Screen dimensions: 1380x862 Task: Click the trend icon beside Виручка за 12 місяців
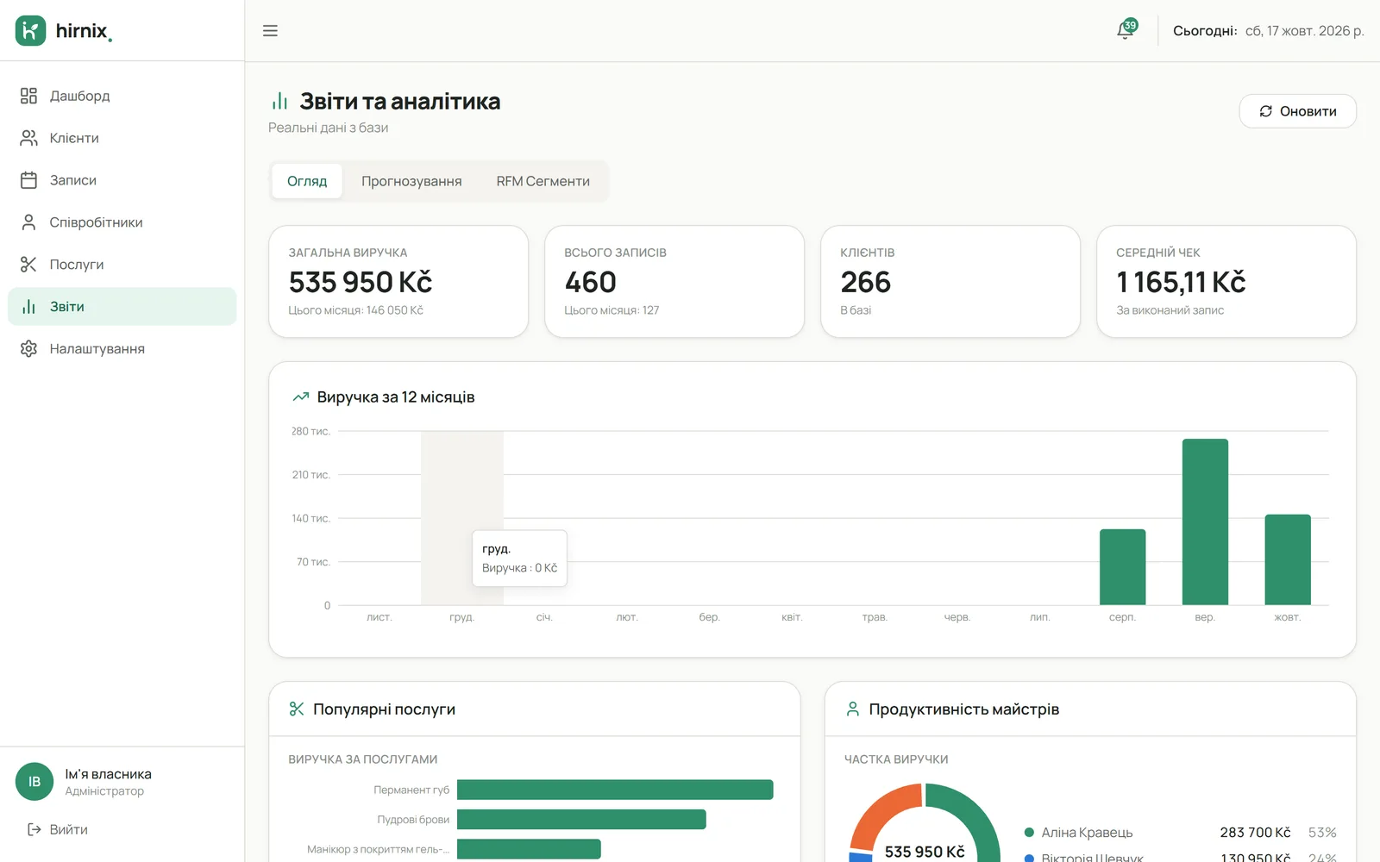pos(301,397)
